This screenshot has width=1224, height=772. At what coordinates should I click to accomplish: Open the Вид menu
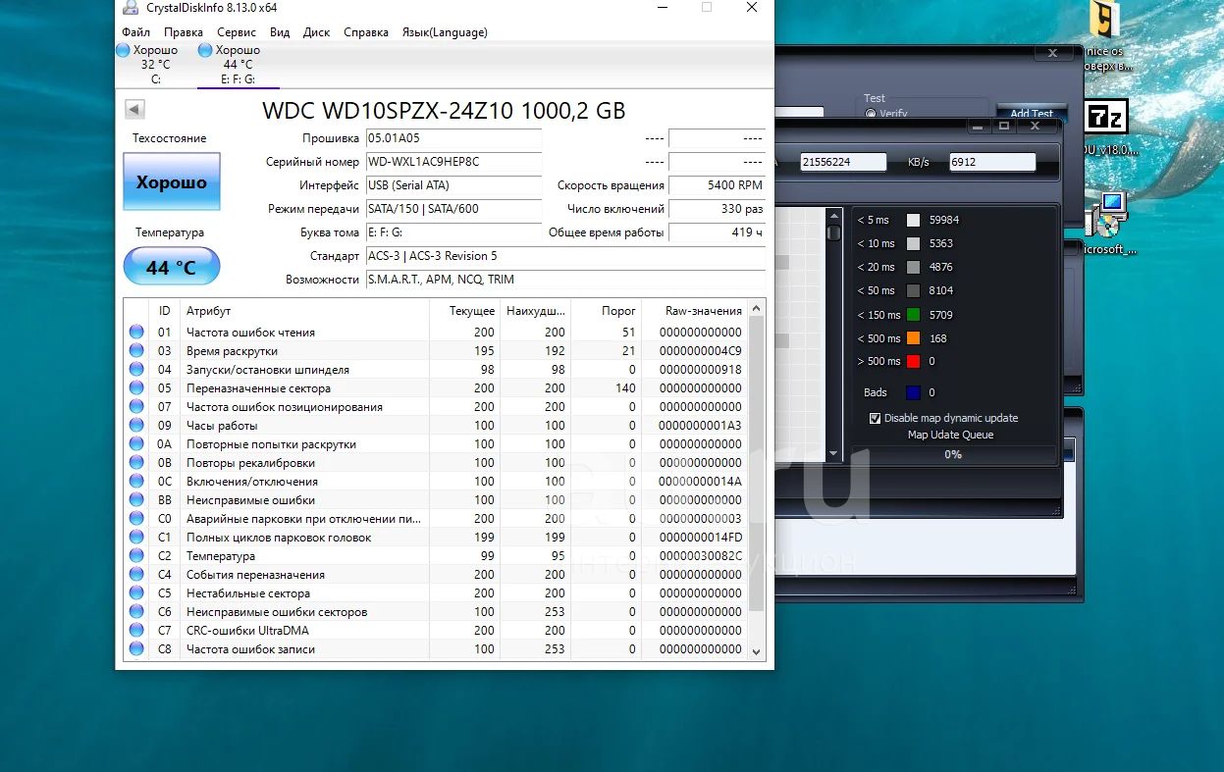coord(280,32)
